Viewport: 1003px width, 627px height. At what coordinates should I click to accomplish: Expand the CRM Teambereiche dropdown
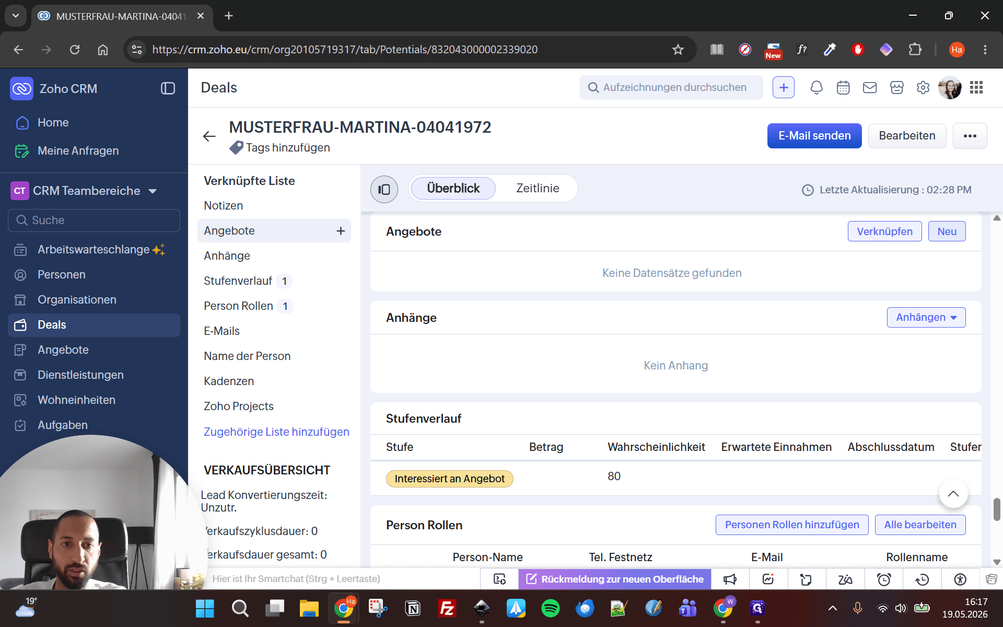(153, 191)
